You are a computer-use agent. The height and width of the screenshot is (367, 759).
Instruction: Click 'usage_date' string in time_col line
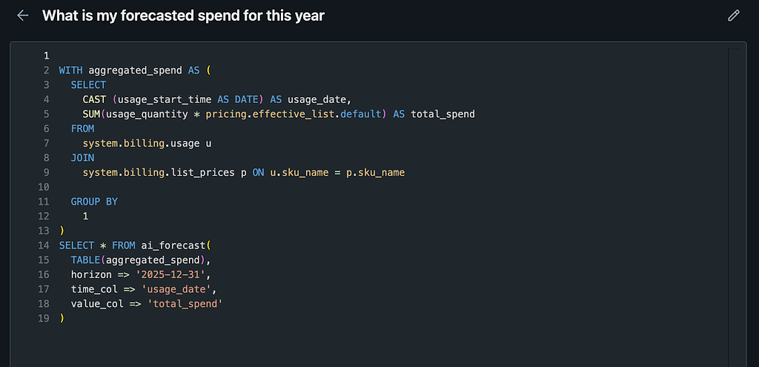click(x=182, y=289)
